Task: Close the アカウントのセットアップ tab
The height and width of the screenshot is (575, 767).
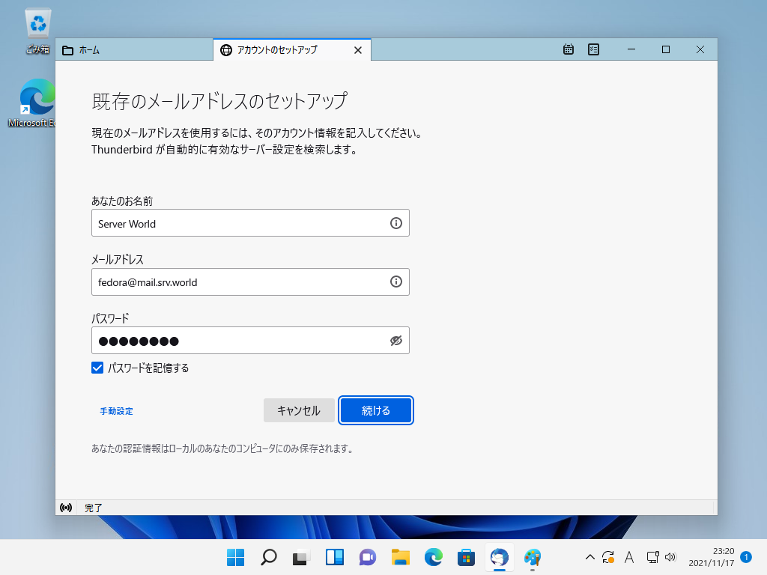Action: coord(357,50)
